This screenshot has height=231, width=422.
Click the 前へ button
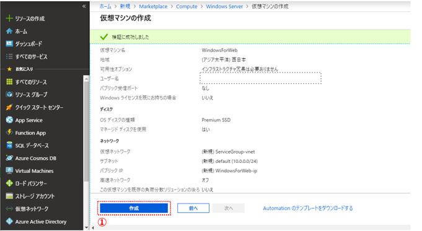pos(193,208)
